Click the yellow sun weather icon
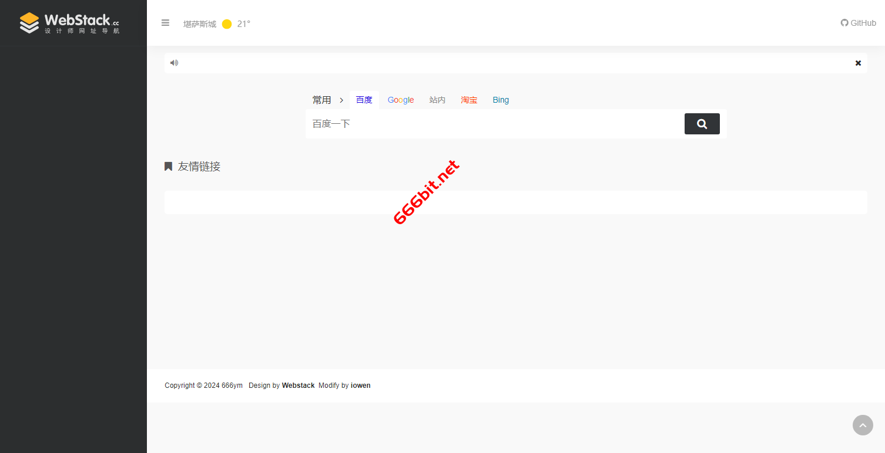 tap(227, 24)
